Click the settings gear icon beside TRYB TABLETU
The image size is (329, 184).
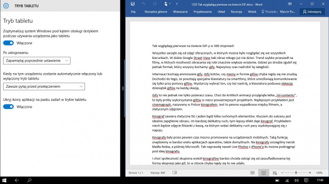pos(6,6)
